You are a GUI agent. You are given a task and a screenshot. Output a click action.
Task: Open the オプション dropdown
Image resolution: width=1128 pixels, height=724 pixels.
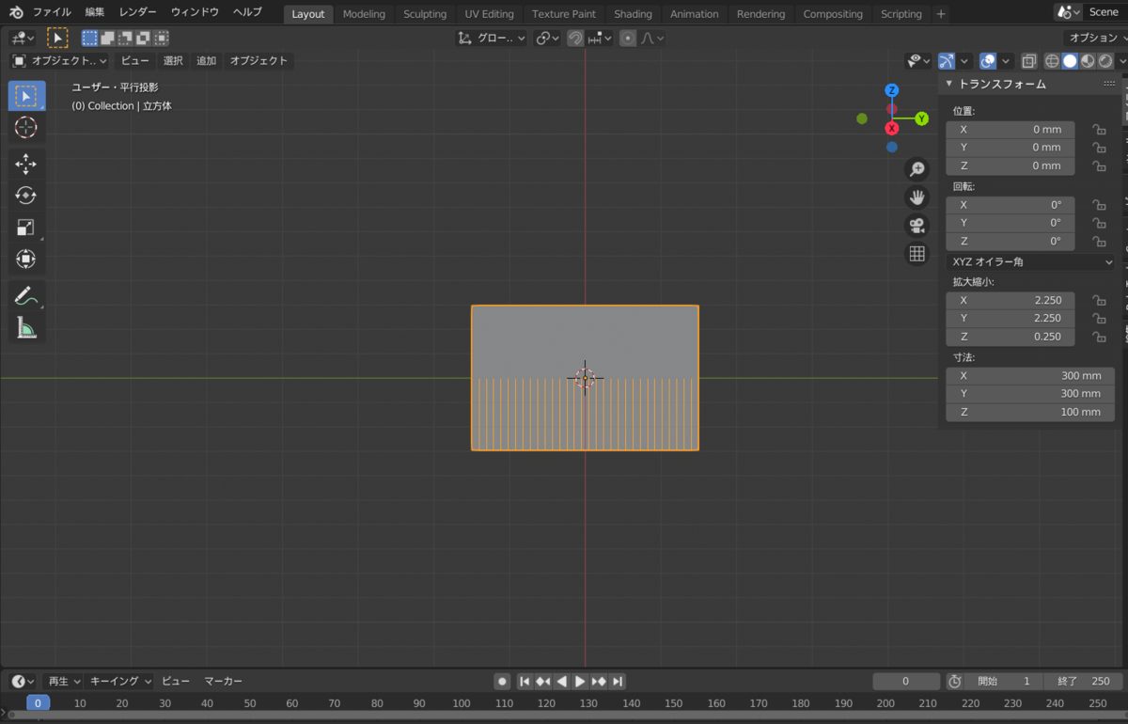[x=1095, y=38]
